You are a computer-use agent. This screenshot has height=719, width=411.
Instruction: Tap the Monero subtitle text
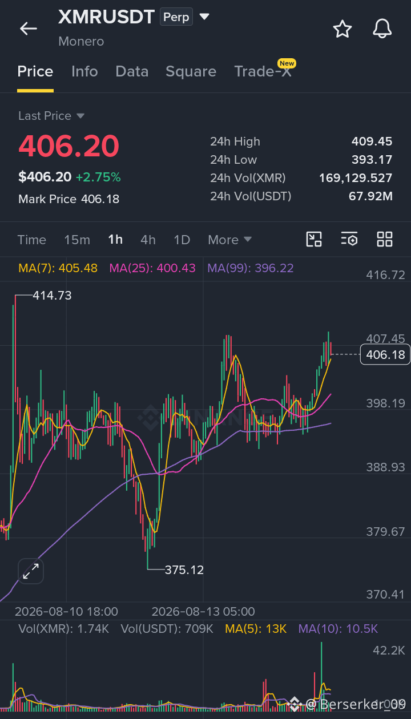pos(81,42)
